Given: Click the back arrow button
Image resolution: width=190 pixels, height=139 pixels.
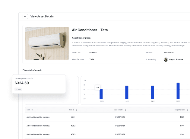Looking at the screenshot, I should [25, 17].
